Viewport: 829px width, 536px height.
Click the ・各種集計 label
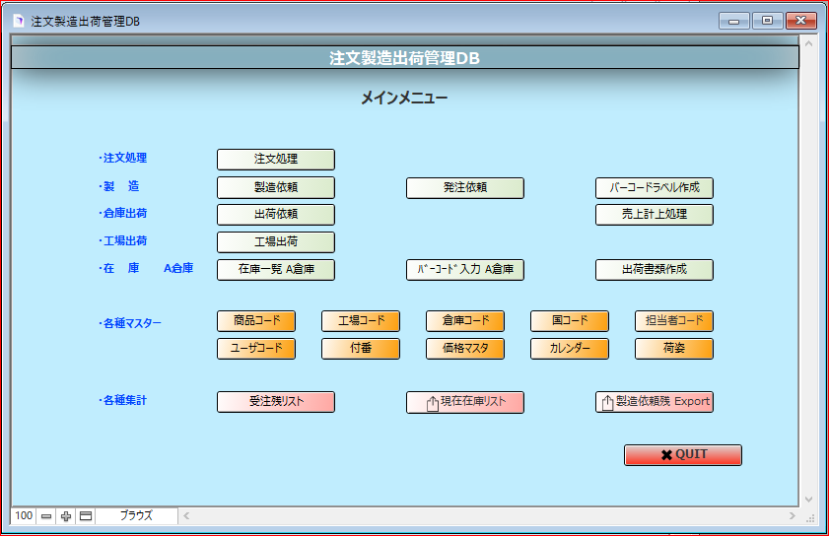[x=122, y=400]
